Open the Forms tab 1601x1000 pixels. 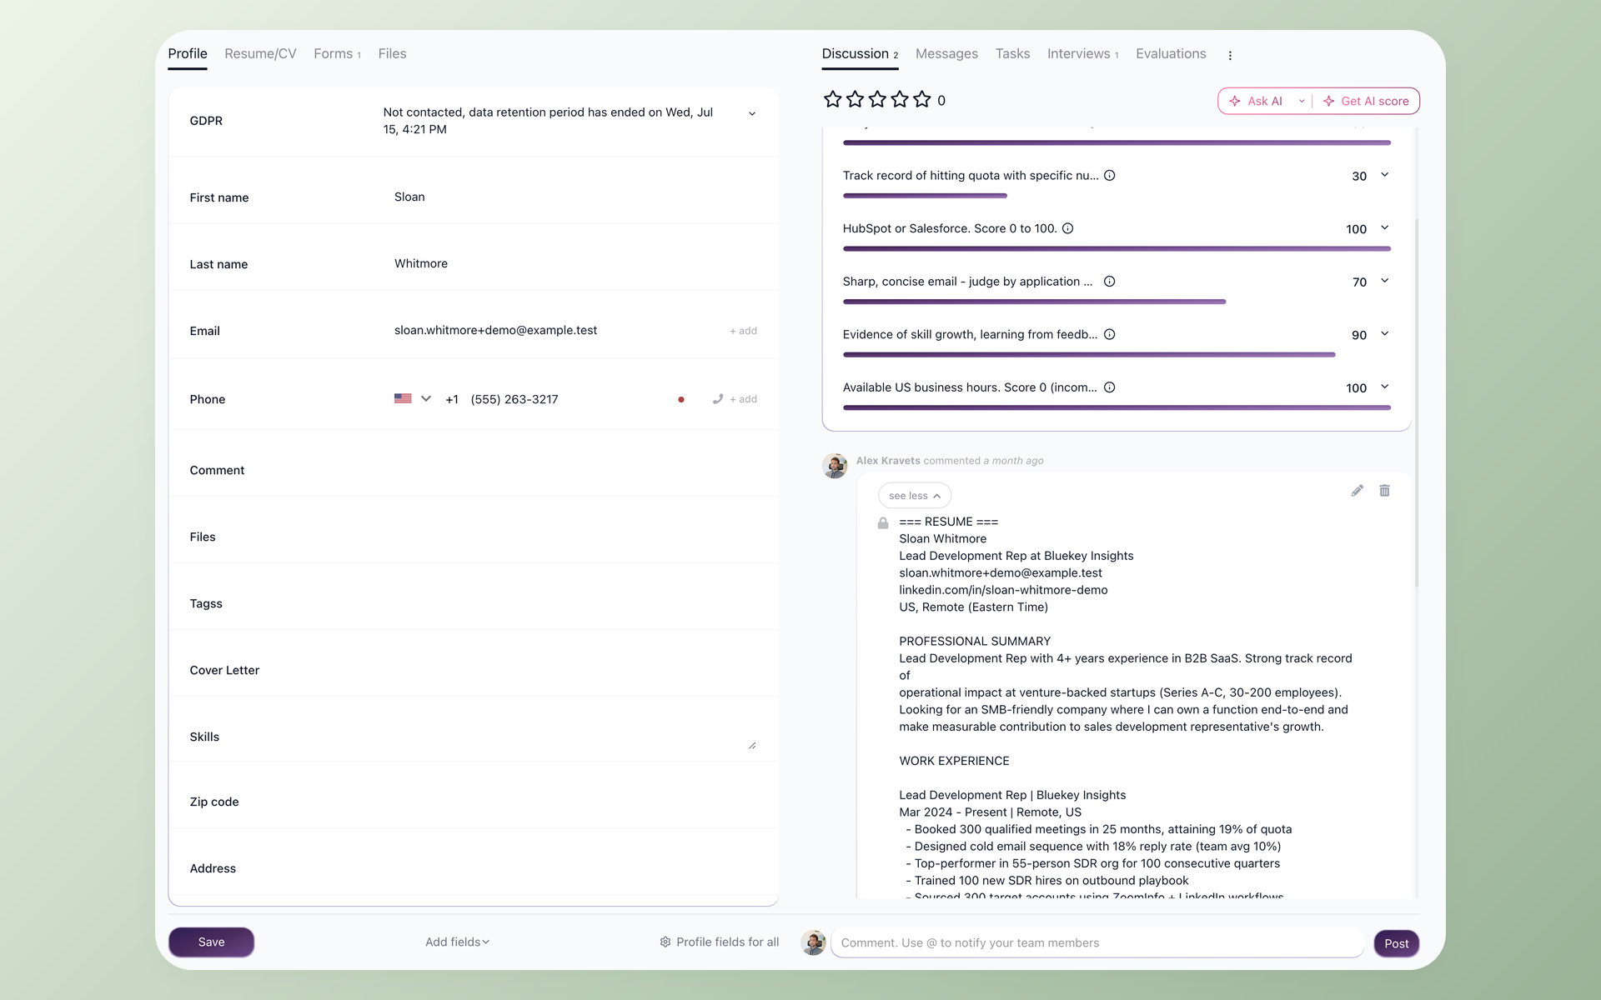[337, 54]
